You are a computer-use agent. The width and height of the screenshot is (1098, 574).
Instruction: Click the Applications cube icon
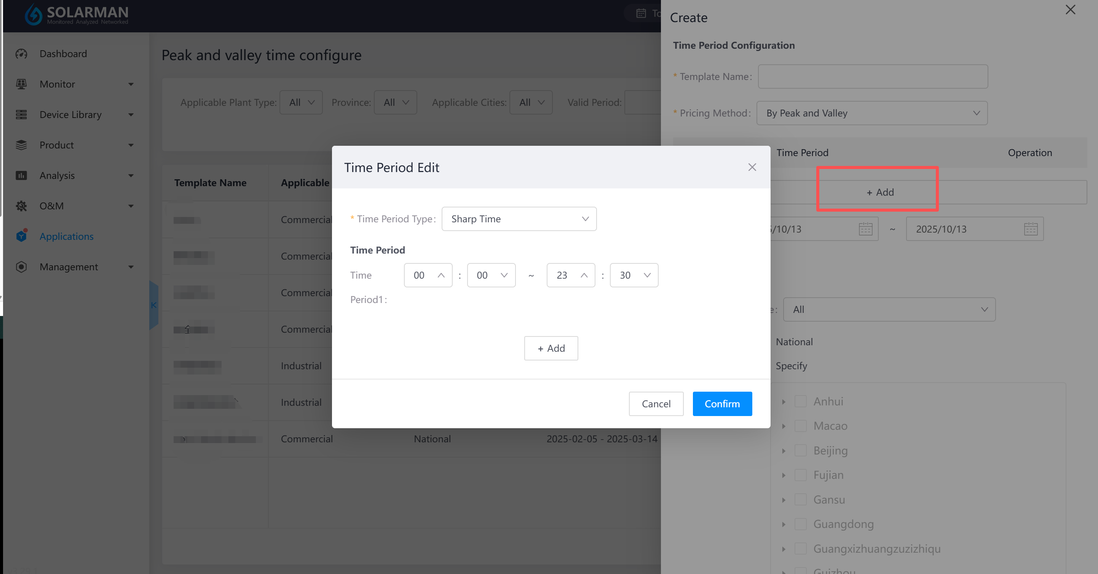[21, 236]
